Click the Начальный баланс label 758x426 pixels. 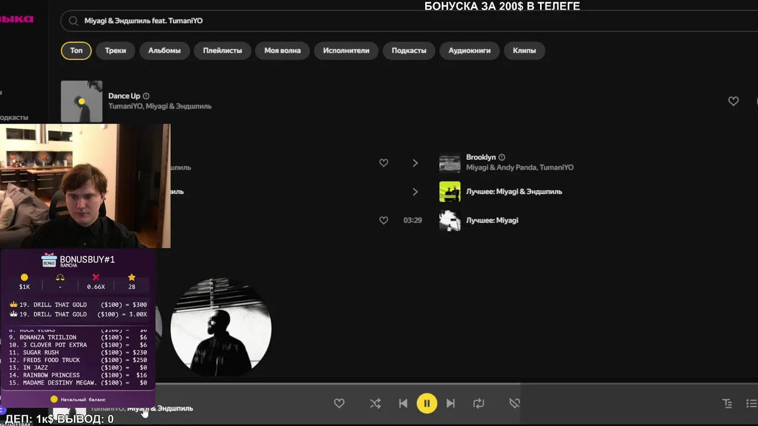83,399
